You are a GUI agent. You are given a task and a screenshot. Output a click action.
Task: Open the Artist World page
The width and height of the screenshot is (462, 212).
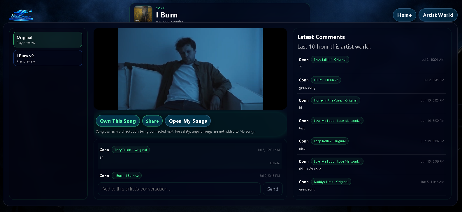(x=438, y=15)
